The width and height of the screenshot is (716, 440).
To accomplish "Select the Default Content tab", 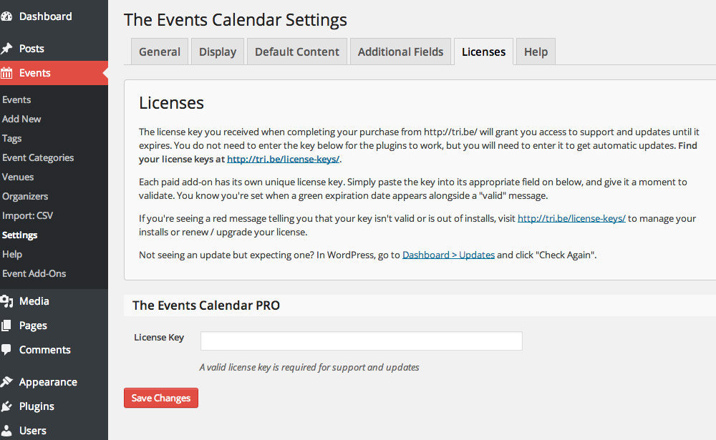I will pyautogui.click(x=296, y=51).
